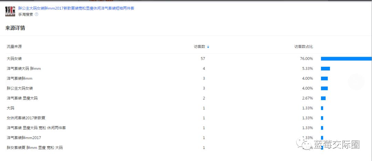Click the 76.00% percentage value

point(307,58)
